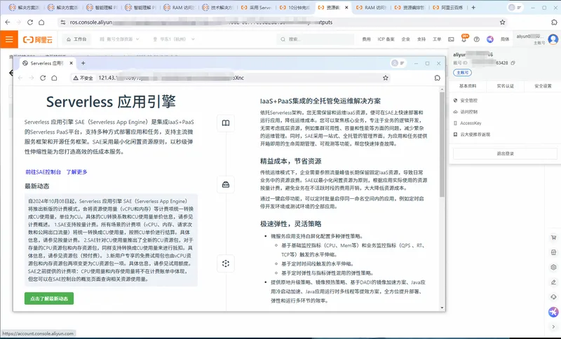Open the Cloud Shell terminal icon
This screenshot has height=339, width=561.
coord(451,39)
